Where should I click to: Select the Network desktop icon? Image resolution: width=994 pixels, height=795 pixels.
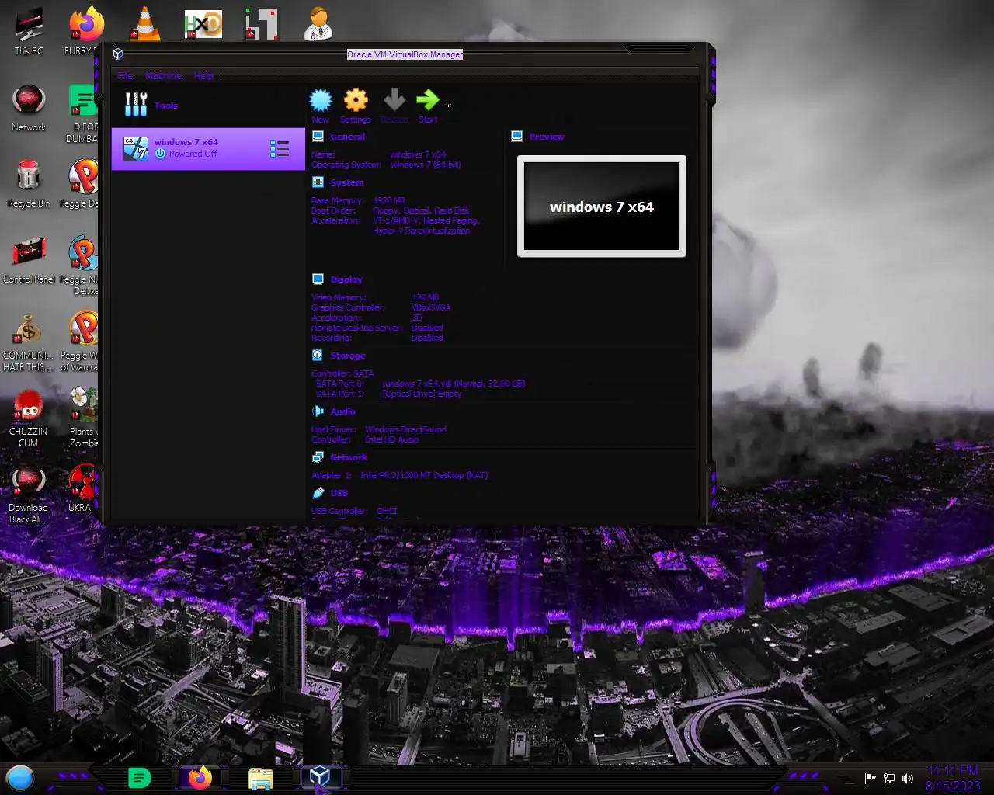tap(29, 109)
